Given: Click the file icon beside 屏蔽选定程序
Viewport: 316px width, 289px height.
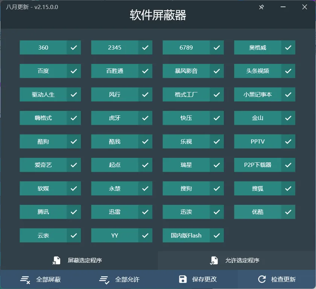Looking at the screenshot, I should pyautogui.click(x=57, y=260).
